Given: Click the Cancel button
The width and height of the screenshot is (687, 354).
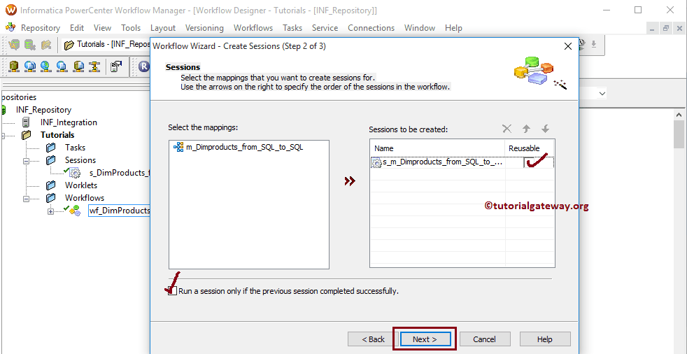Looking at the screenshot, I should click(485, 339).
